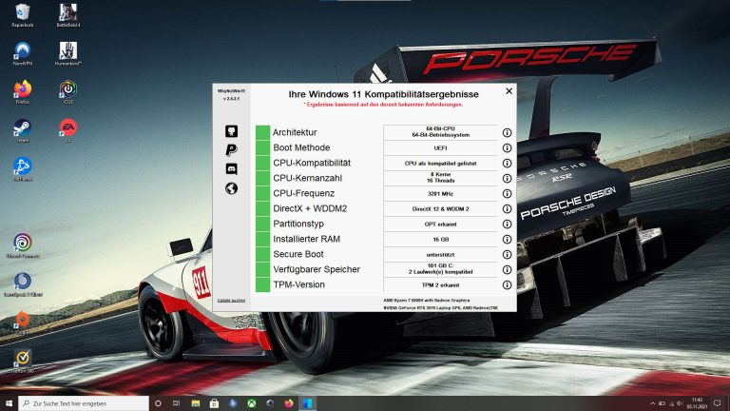Open info for CPU-Kompatibilität row

(x=507, y=164)
